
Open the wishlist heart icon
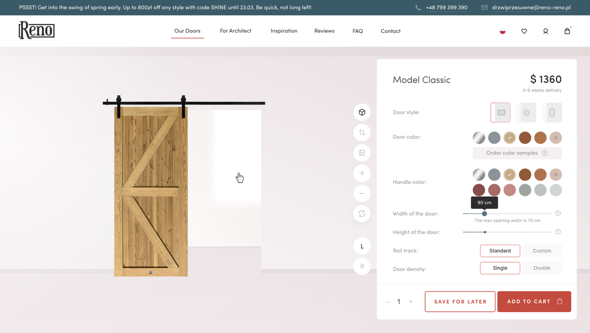524,31
